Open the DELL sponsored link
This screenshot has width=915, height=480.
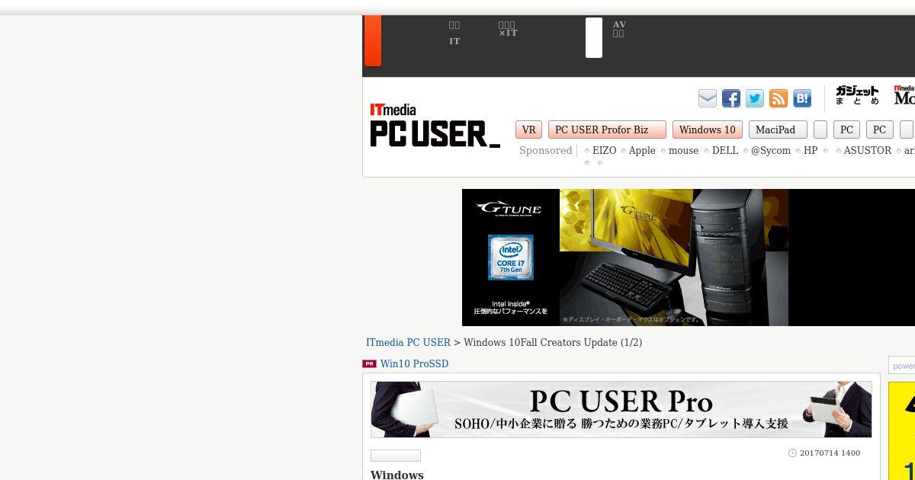click(x=725, y=151)
